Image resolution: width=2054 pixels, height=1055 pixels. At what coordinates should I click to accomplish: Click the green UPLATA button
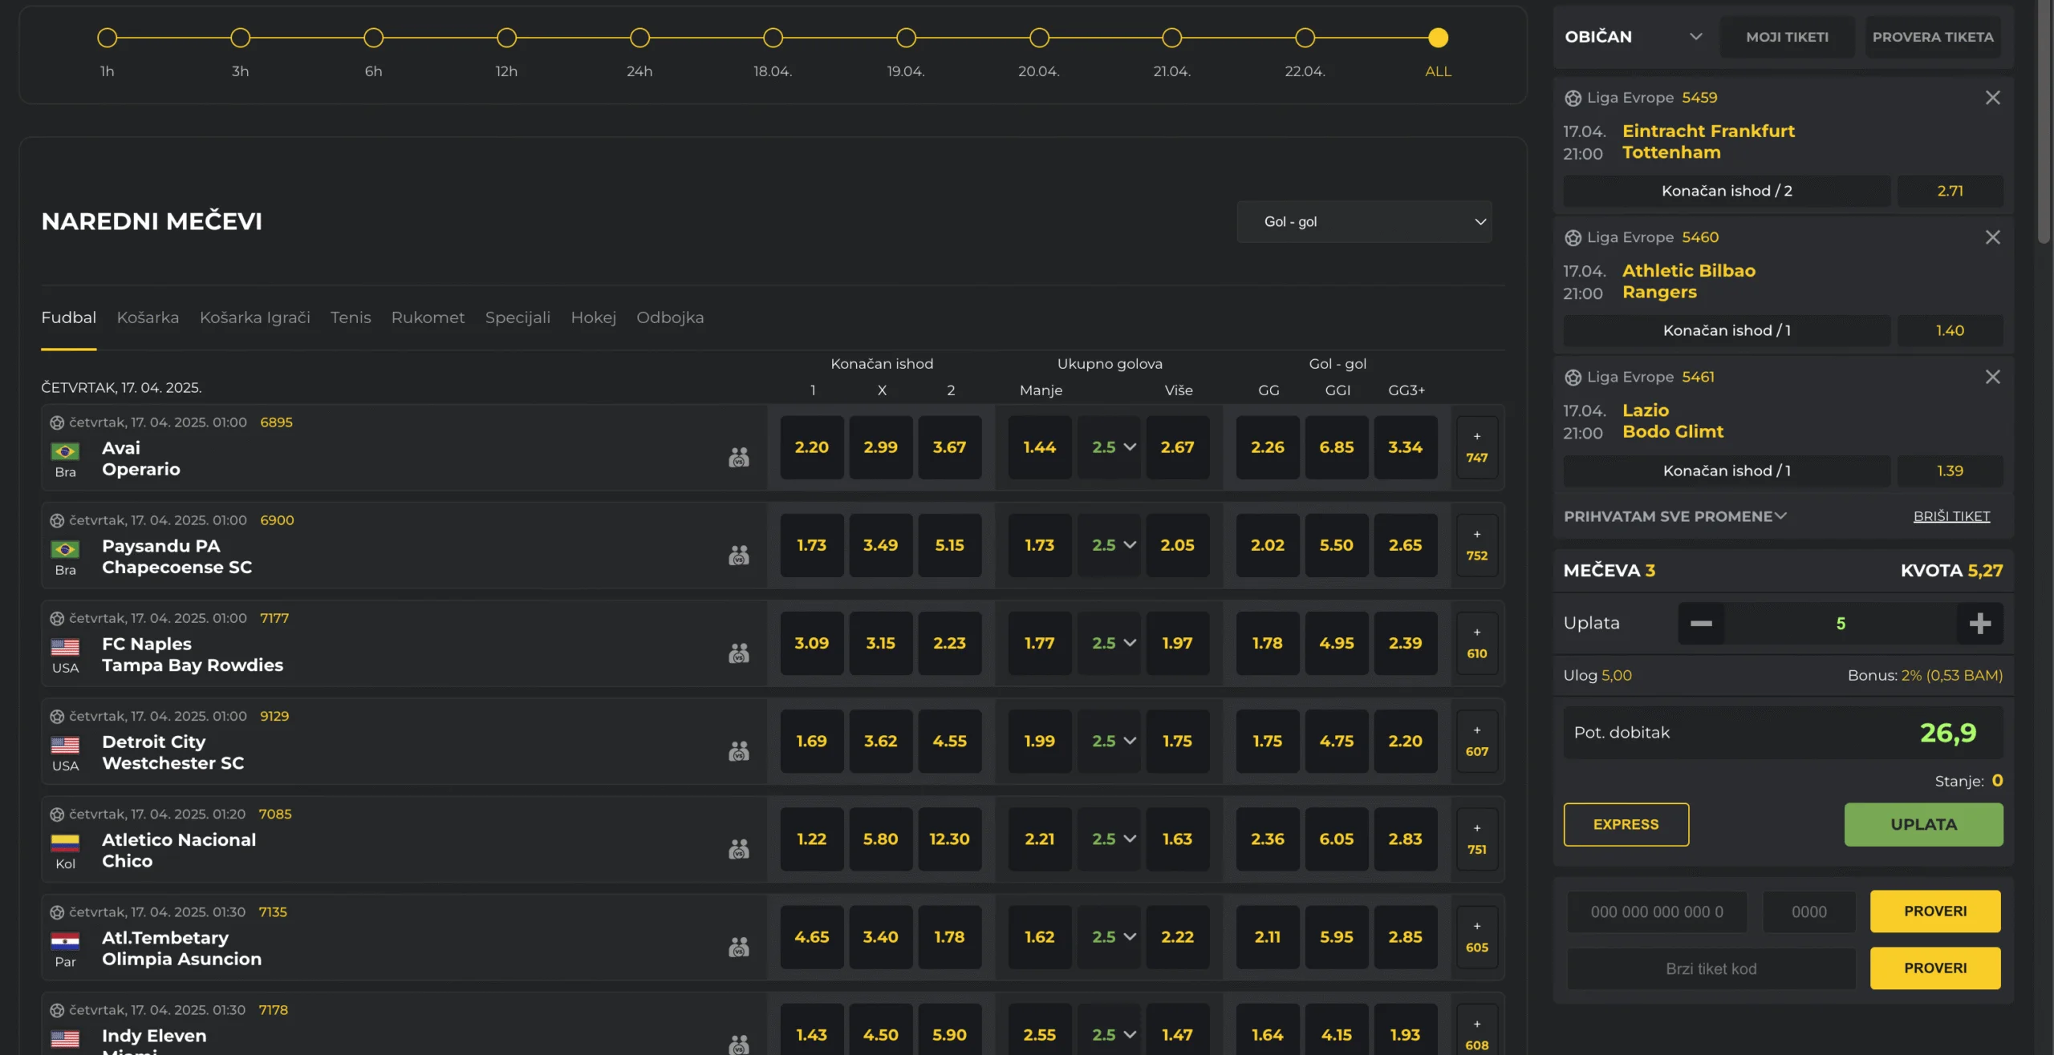click(1922, 824)
